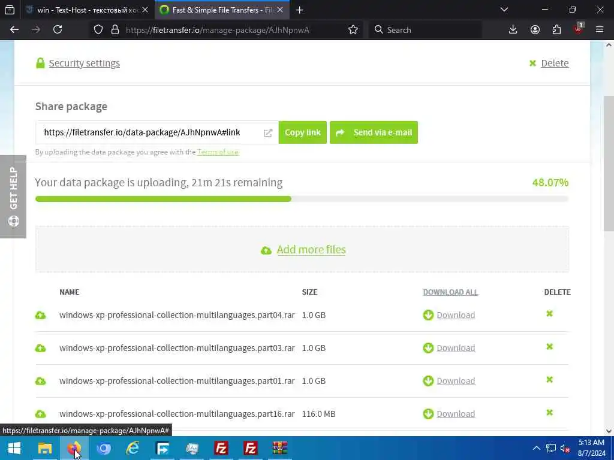Image resolution: width=614 pixels, height=460 pixels.
Task: Open Firefox View icon
Action: (x=10, y=10)
